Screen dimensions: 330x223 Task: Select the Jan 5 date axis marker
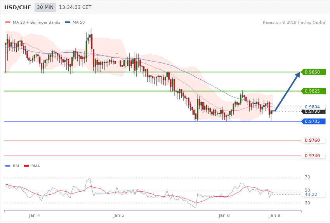point(119,215)
